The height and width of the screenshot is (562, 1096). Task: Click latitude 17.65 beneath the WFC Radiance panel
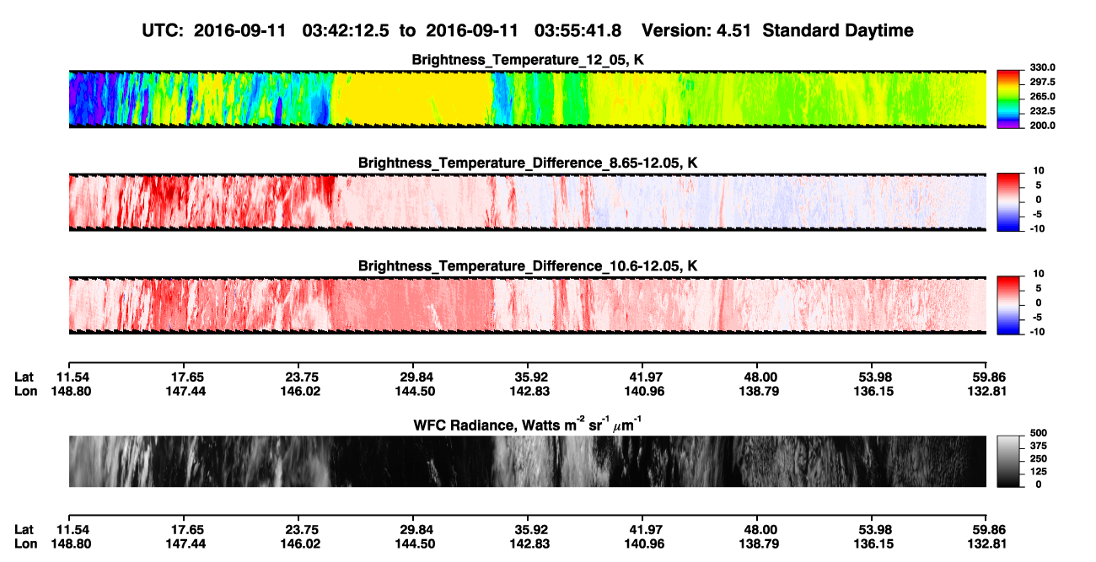click(x=186, y=529)
